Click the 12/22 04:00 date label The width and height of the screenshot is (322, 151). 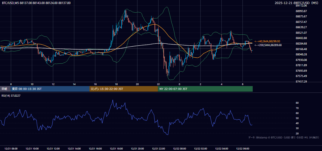pyautogui.click(x=221, y=149)
